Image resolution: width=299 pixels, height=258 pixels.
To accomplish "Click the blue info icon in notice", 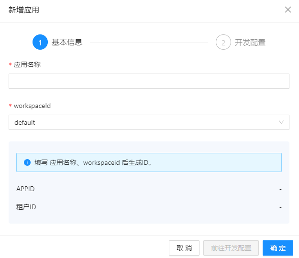I will tap(27, 162).
